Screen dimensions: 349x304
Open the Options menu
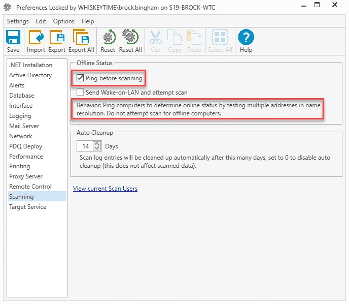[63, 21]
